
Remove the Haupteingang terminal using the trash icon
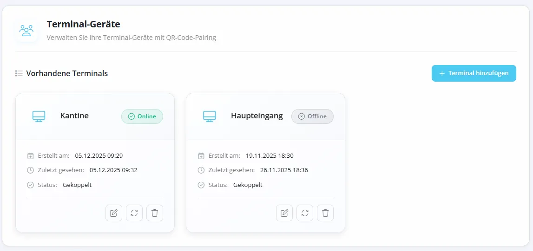point(325,213)
